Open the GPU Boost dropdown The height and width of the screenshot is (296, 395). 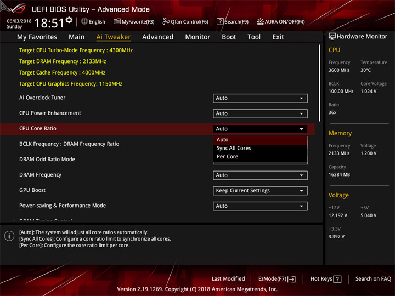click(260, 191)
